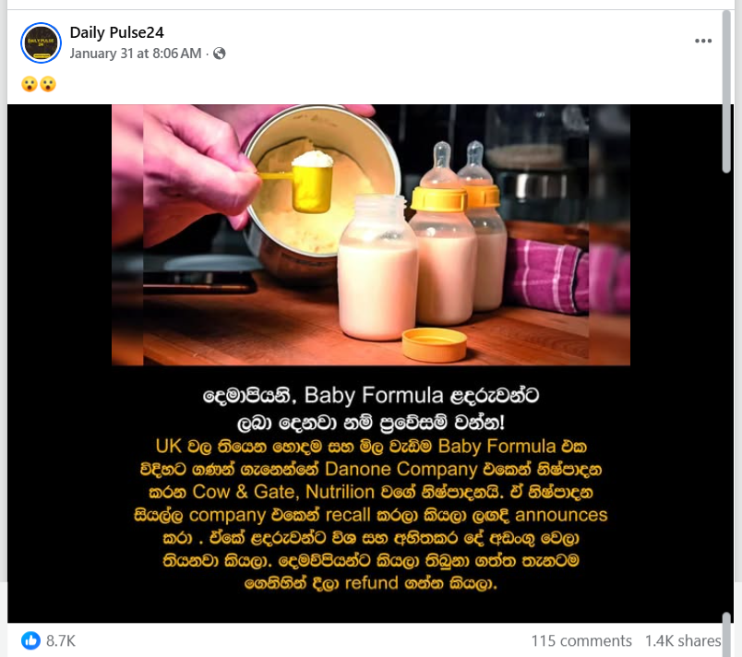
Task: Click the upper vertical scrollbar thumb
Action: click(x=726, y=92)
